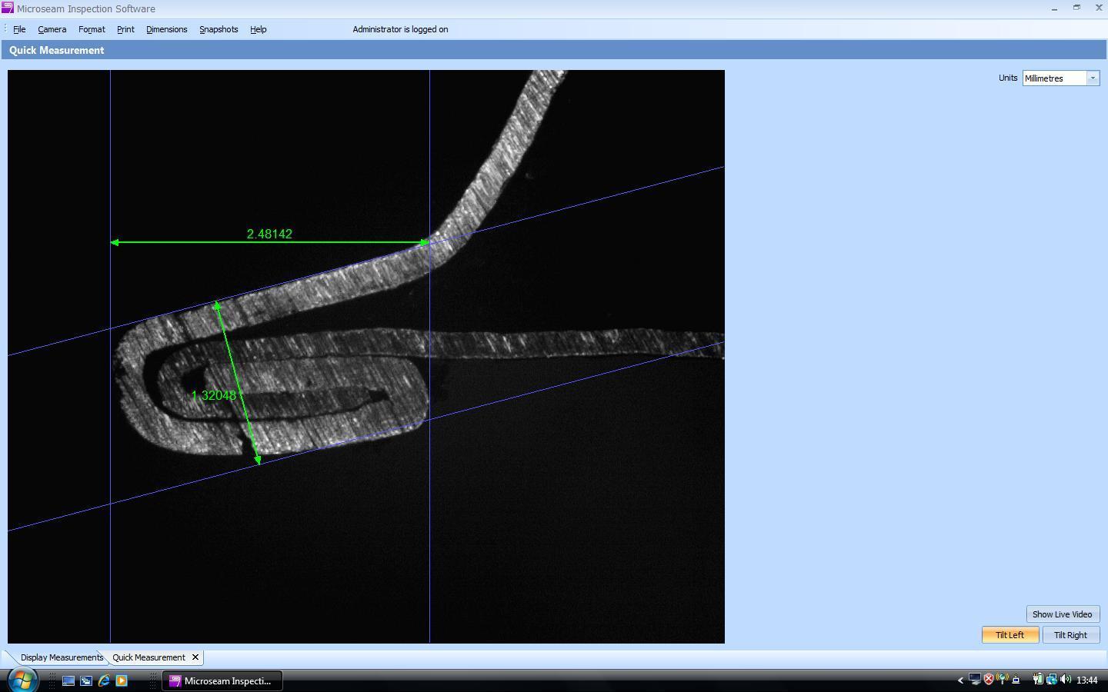Open the Snapshots menu
This screenshot has width=1108, height=692.
(x=219, y=29)
